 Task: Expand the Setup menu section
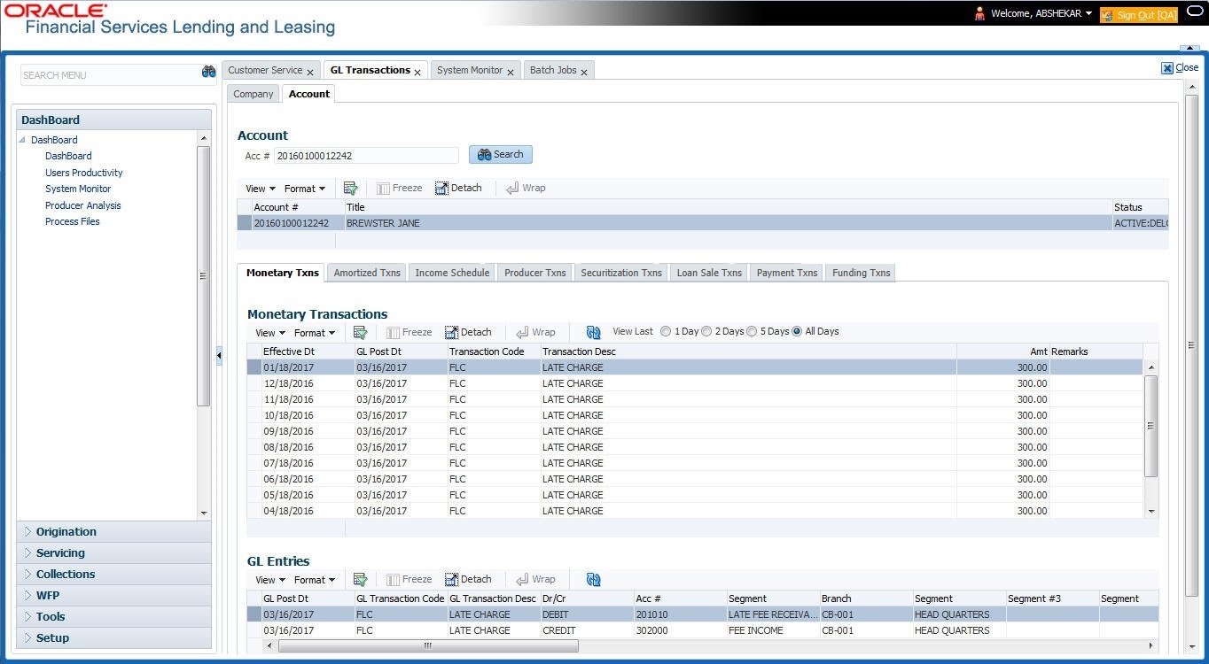(x=113, y=637)
